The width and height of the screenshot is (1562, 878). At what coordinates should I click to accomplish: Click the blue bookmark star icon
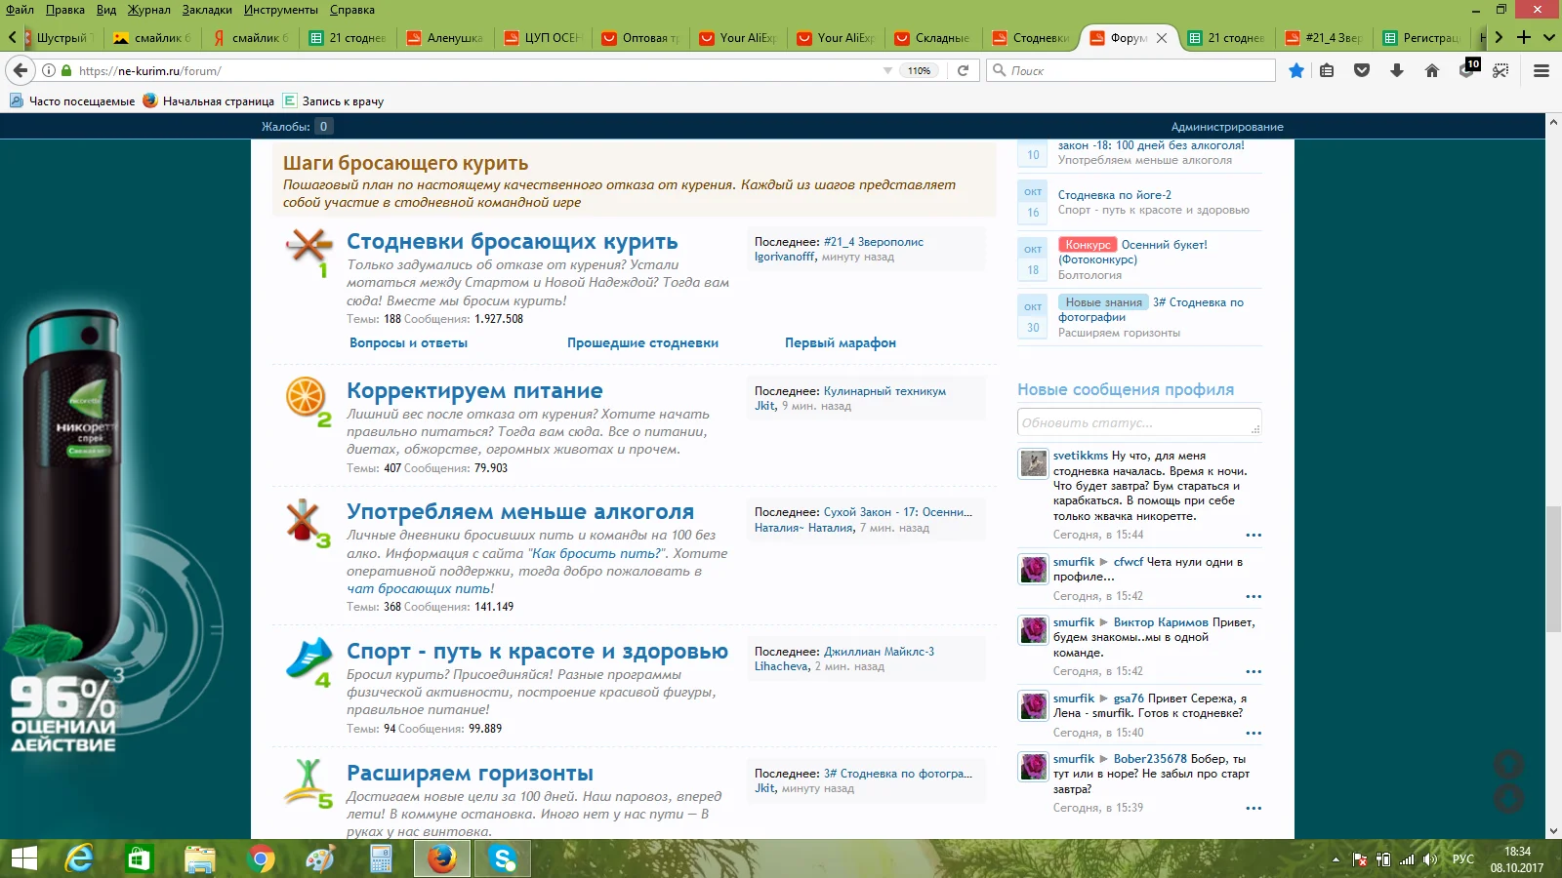tap(1295, 70)
